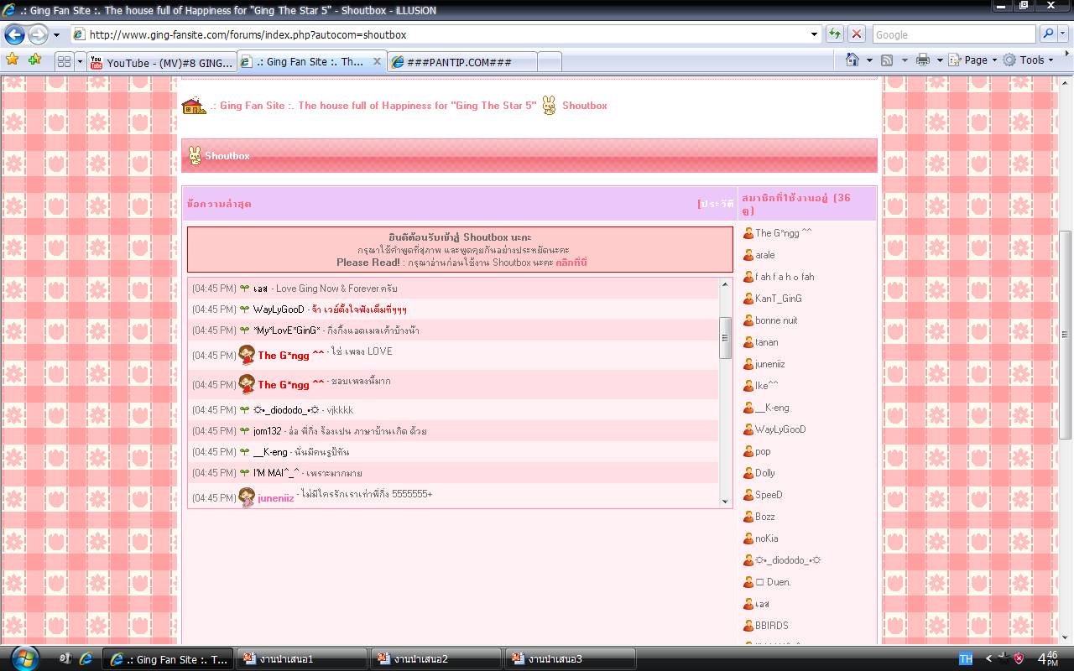Click the IE Forward arrow button

click(38, 34)
